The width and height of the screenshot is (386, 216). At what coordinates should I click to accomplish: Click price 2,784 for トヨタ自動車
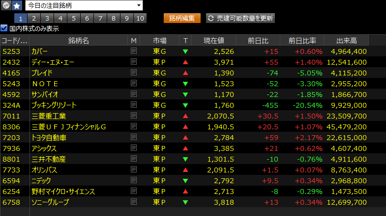[224, 138]
